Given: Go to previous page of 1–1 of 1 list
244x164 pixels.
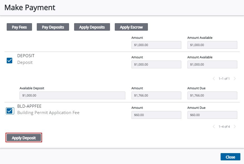Looking at the screenshot, I should pos(214,79).
